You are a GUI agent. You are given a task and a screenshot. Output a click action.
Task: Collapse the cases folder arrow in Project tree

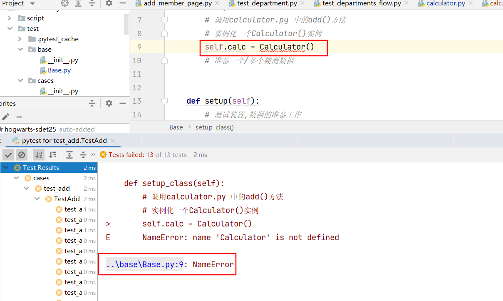[20, 81]
